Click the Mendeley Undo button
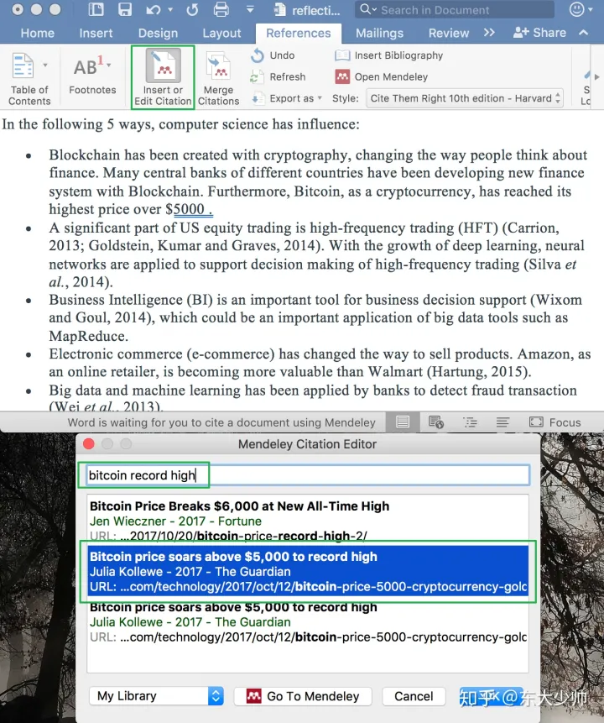The image size is (604, 723). (273, 55)
